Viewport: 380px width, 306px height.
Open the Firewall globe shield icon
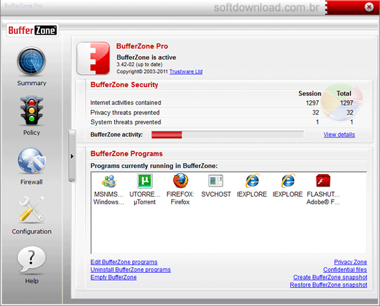(32, 161)
